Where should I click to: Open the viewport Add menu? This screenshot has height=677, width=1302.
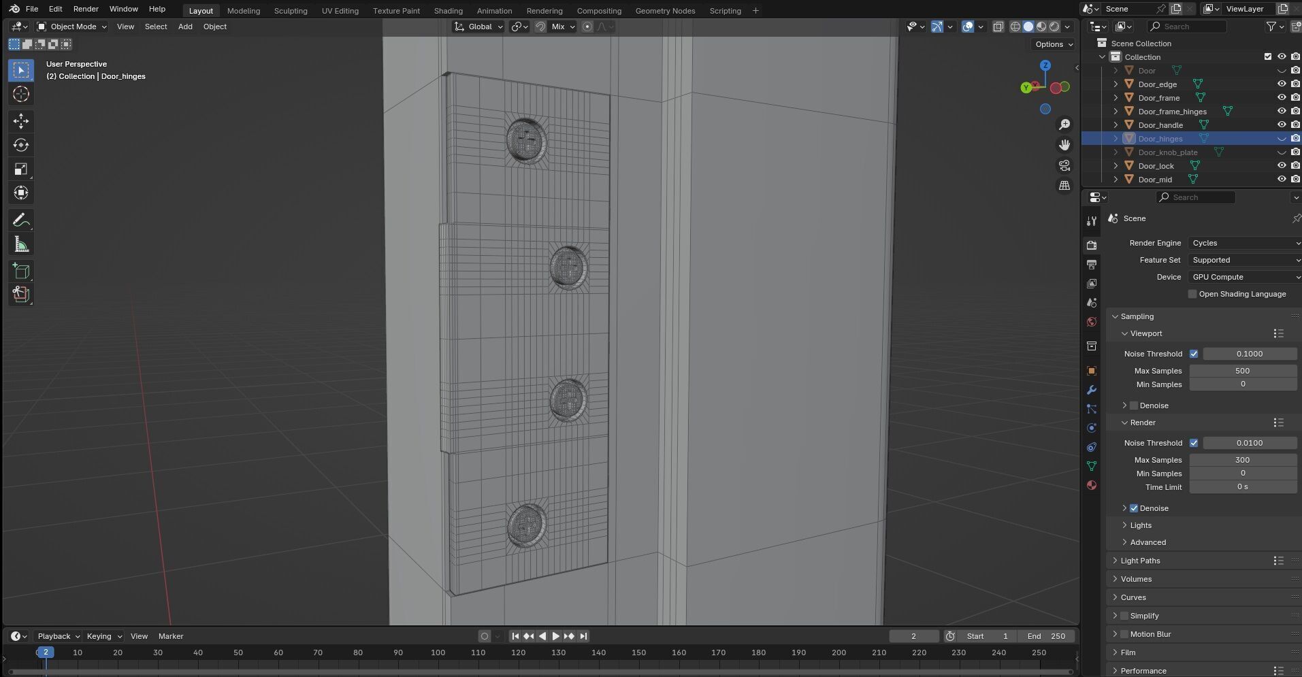pos(185,27)
